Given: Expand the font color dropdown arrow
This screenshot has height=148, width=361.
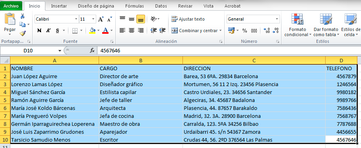Looking at the screenshot, I should click(111, 31).
